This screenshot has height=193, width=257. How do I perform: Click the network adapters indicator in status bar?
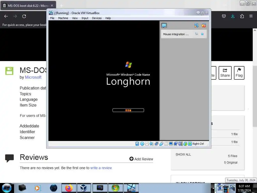click(x=156, y=143)
